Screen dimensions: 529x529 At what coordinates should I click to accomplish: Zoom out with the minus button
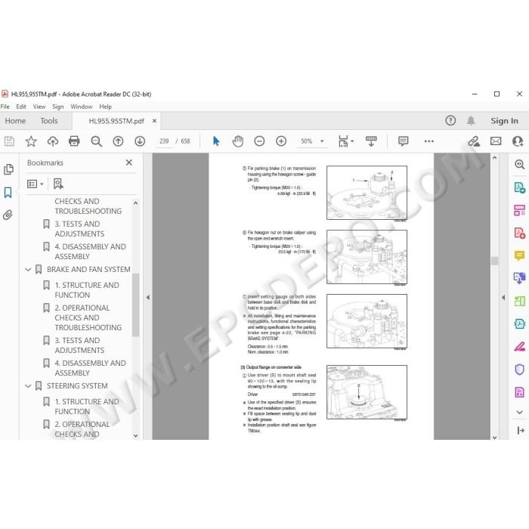click(x=259, y=141)
